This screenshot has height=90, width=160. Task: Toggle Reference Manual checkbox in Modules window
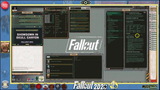click(75, 60)
